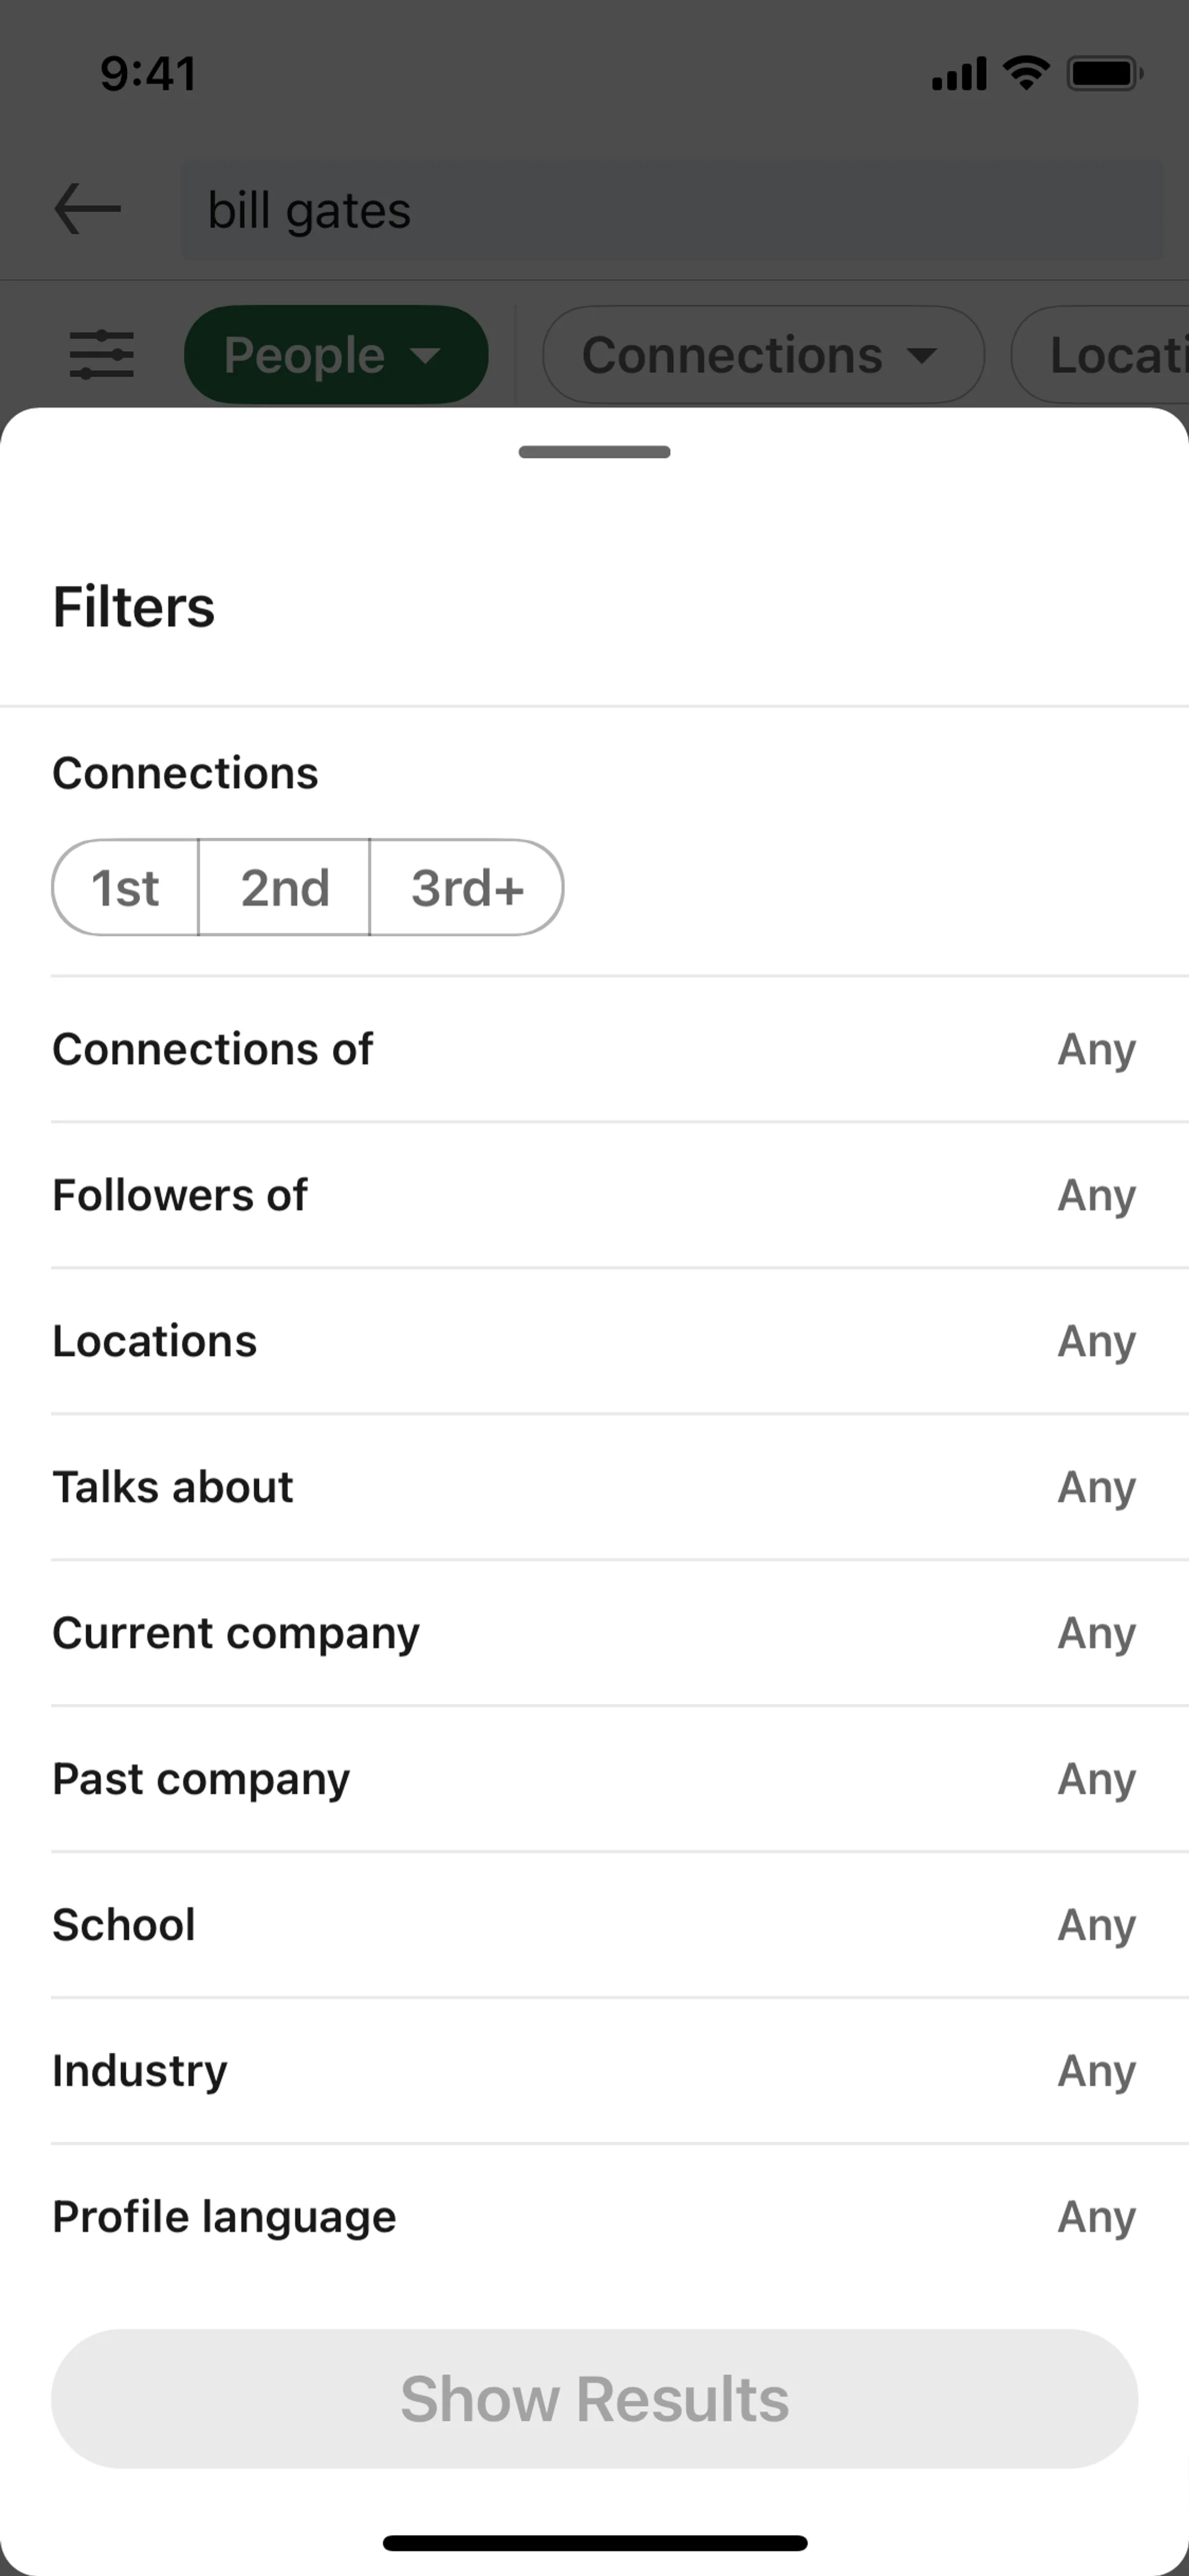Viewport: 1189px width, 2576px height.
Task: Tap the battery status icon
Action: coord(1104,73)
